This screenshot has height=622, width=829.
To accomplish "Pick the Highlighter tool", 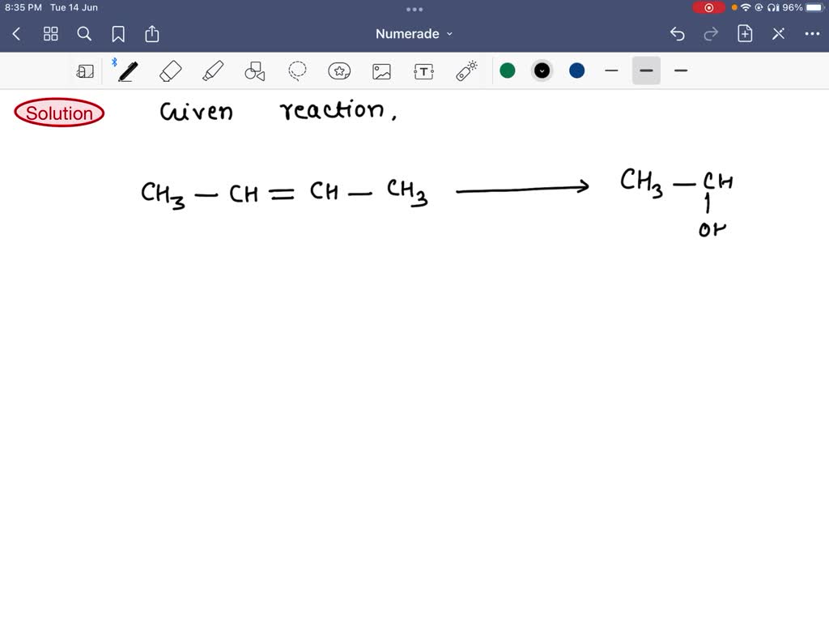I will [212, 70].
